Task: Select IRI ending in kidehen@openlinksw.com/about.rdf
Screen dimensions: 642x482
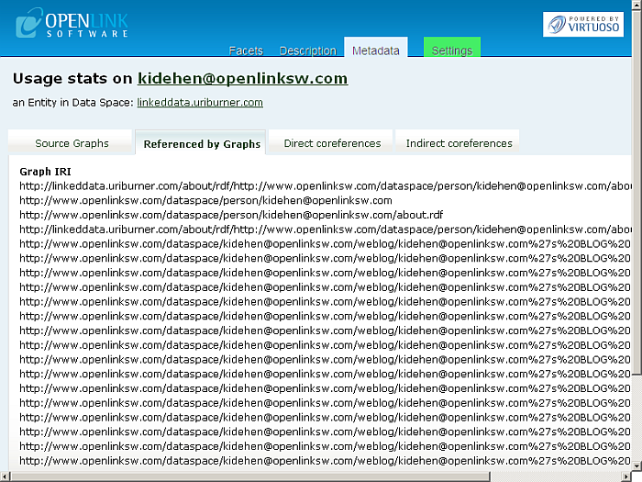Action: coord(231,215)
